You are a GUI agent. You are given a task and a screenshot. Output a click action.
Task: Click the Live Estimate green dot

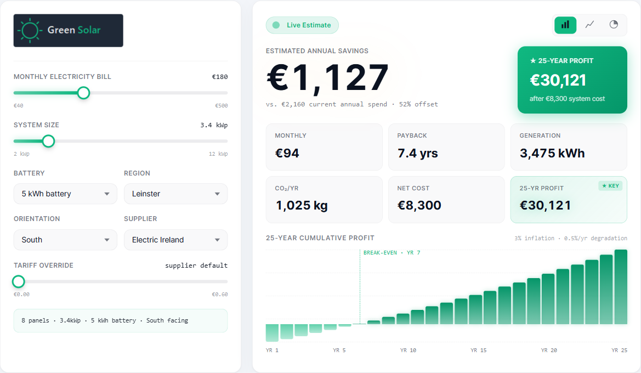276,25
